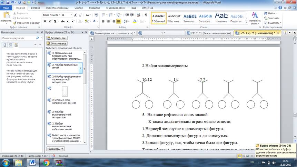This screenshot has height=167, width=297.
Task: Toggle justified paragraph alignment button
Action: [119, 21]
